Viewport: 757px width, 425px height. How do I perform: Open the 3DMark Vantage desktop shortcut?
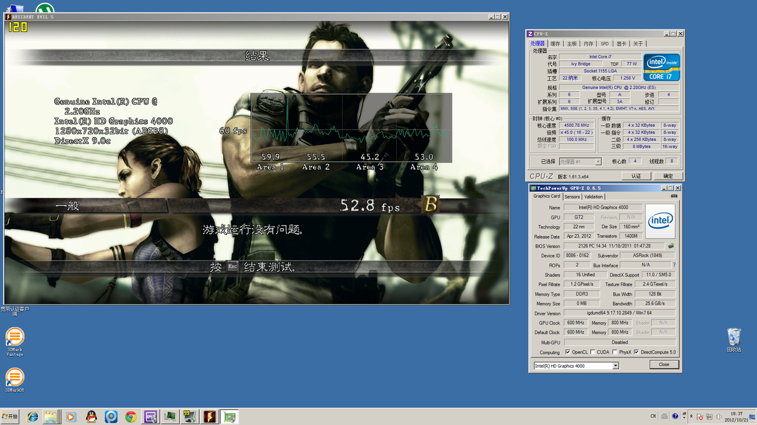coord(15,342)
